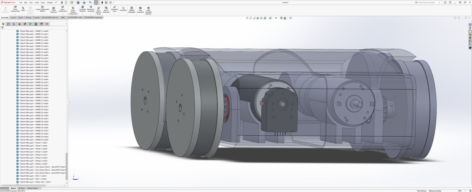
Task: Open the DisplayManager tab icon
Action: pyautogui.click(x=25, y=24)
